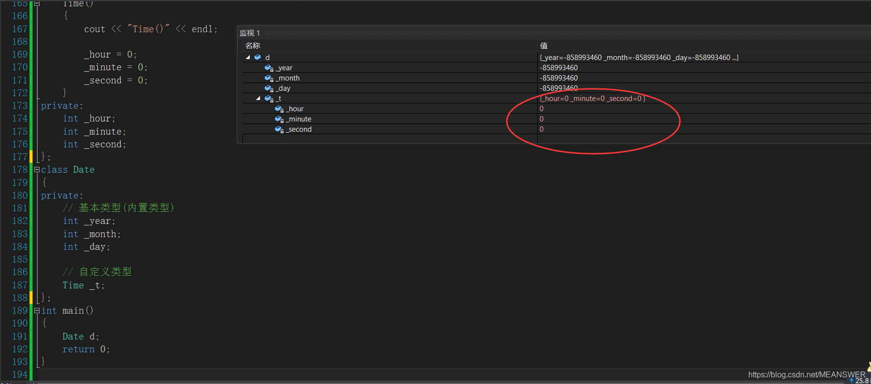Select the _minute row in watch window
Viewport: 871px width, 384px height.
click(x=557, y=119)
